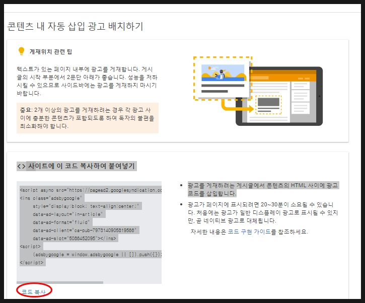The height and width of the screenshot is (303, 365).
Task: Click the '(adsbygoogle = window.adsbygoogle' code line
Action: (x=97, y=254)
